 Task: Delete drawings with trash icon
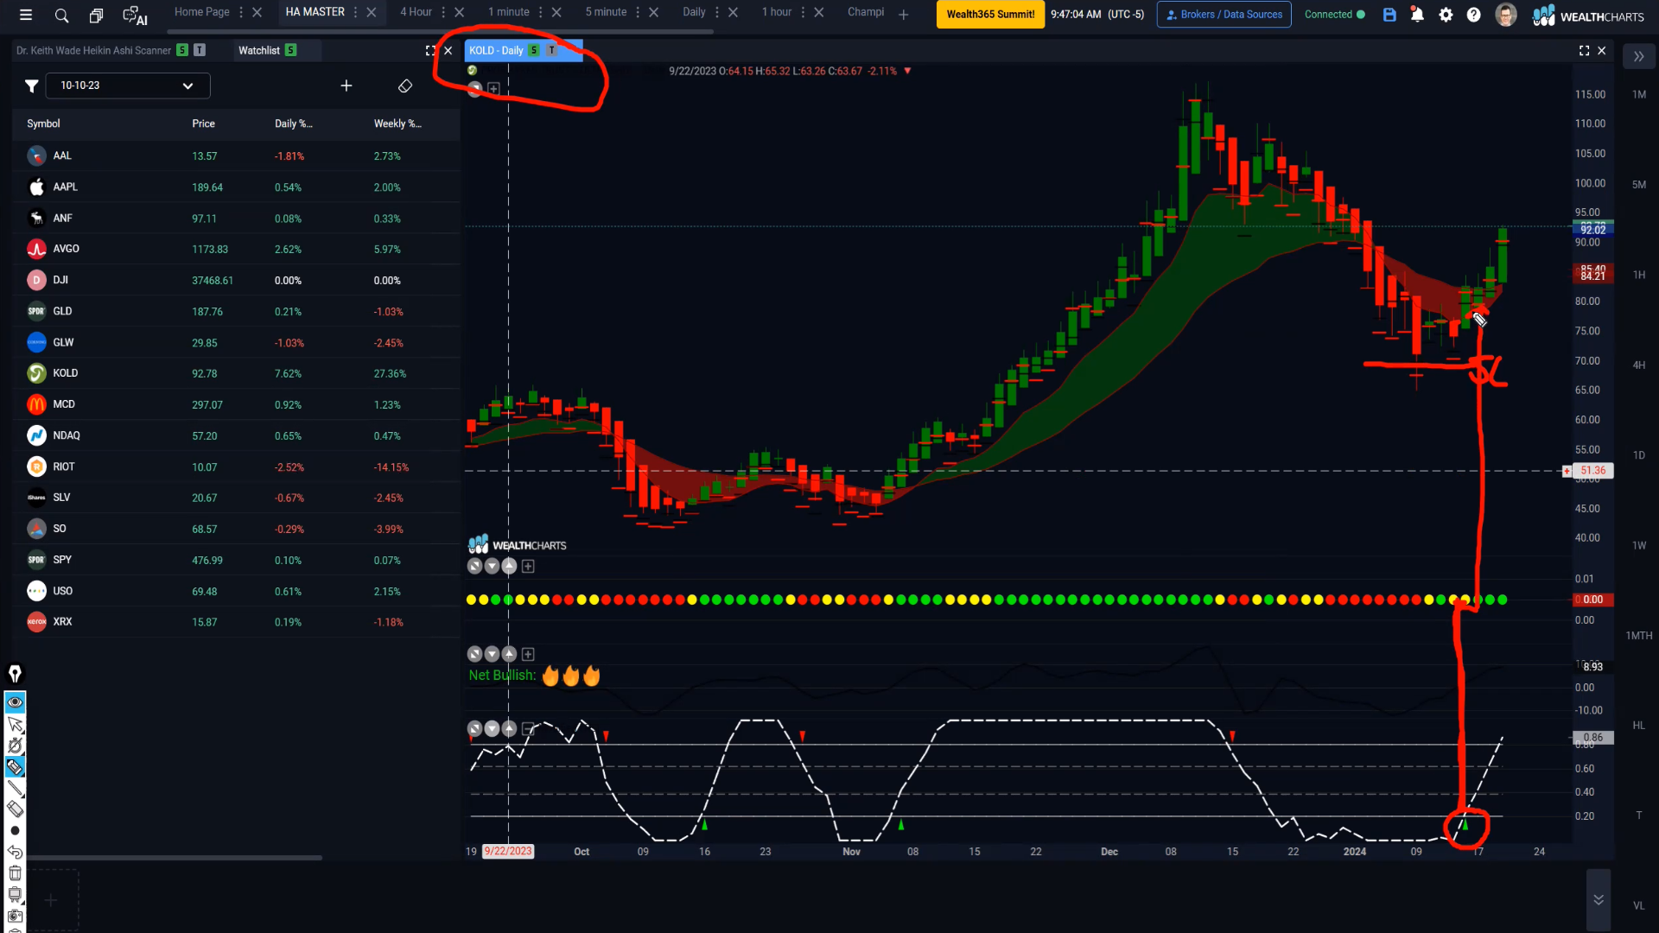tap(15, 873)
